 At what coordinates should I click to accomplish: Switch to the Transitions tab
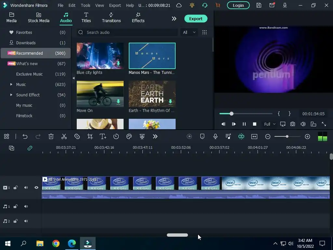[x=111, y=18]
